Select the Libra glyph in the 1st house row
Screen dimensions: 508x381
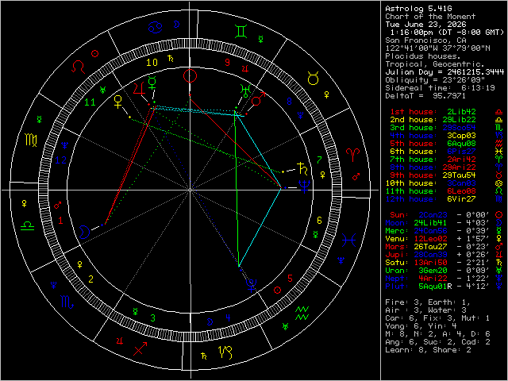[x=498, y=112]
